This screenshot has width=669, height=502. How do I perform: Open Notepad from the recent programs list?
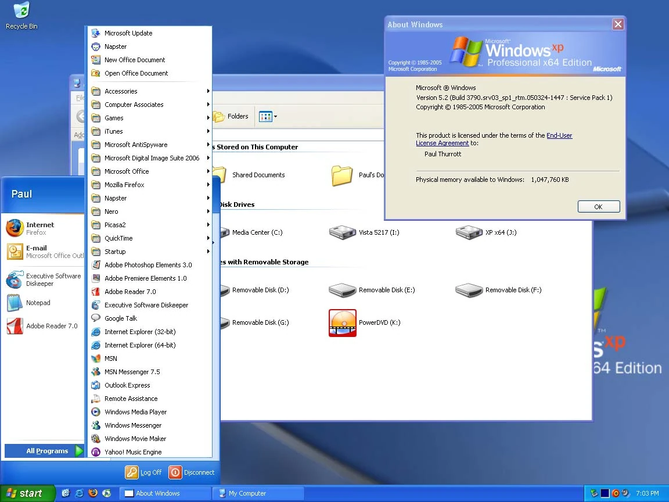point(38,303)
